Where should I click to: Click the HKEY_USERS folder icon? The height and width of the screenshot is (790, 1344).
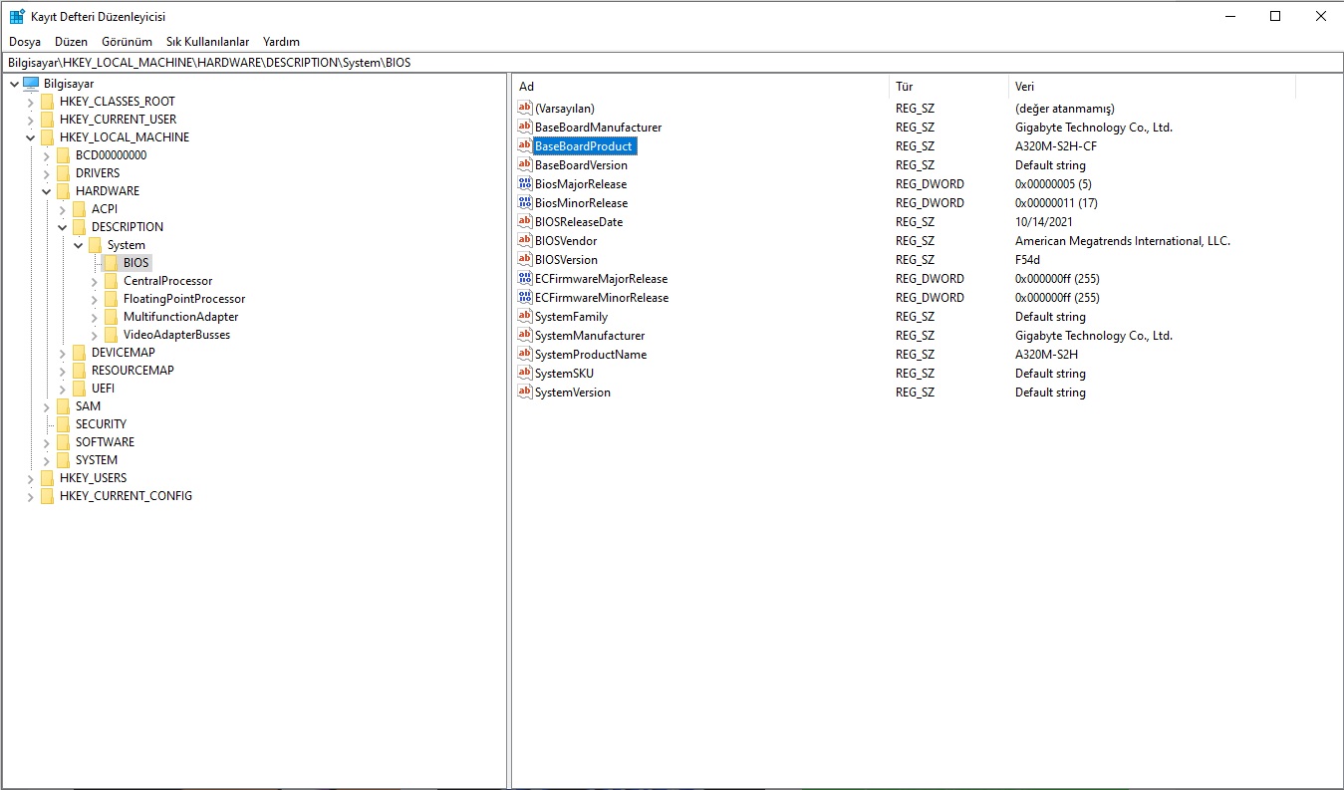click(47, 478)
